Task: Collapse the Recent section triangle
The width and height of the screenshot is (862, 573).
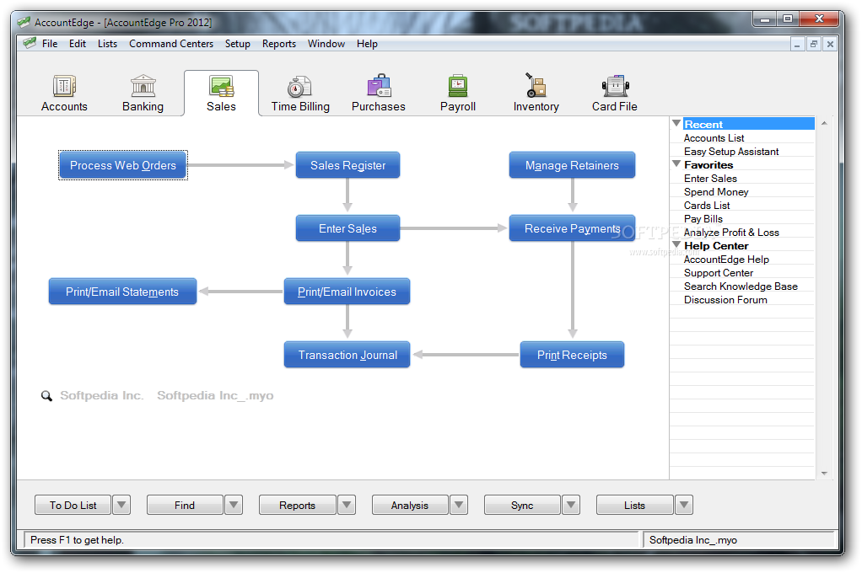Action: coord(676,124)
